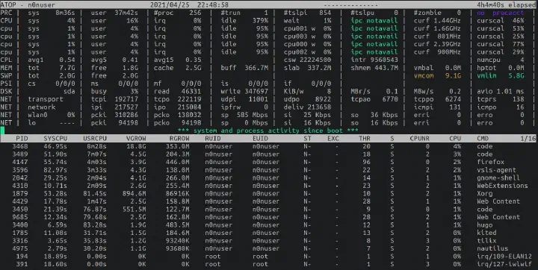The height and width of the screenshot is (270, 538).
Task: Click the PSI row label
Action: (x=6, y=84)
